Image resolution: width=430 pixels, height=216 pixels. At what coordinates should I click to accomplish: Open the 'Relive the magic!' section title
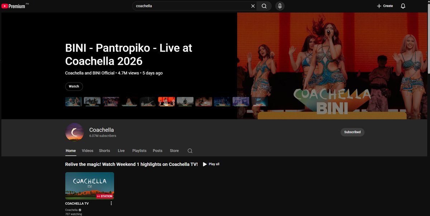coord(132,164)
